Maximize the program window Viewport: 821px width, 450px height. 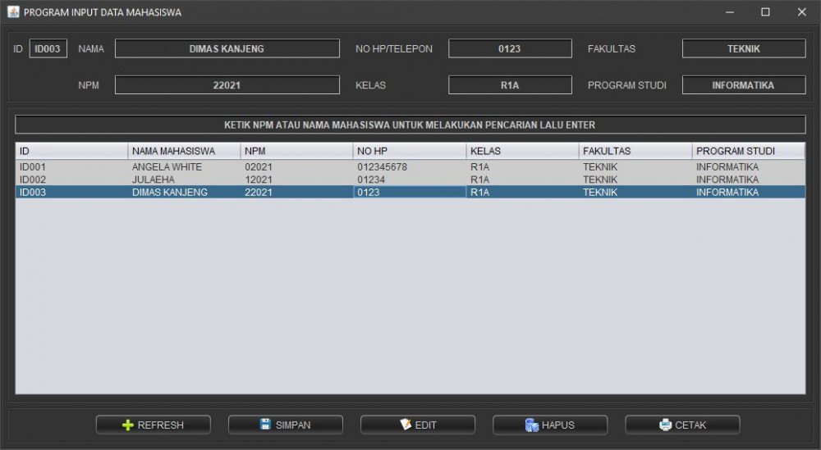pos(765,12)
